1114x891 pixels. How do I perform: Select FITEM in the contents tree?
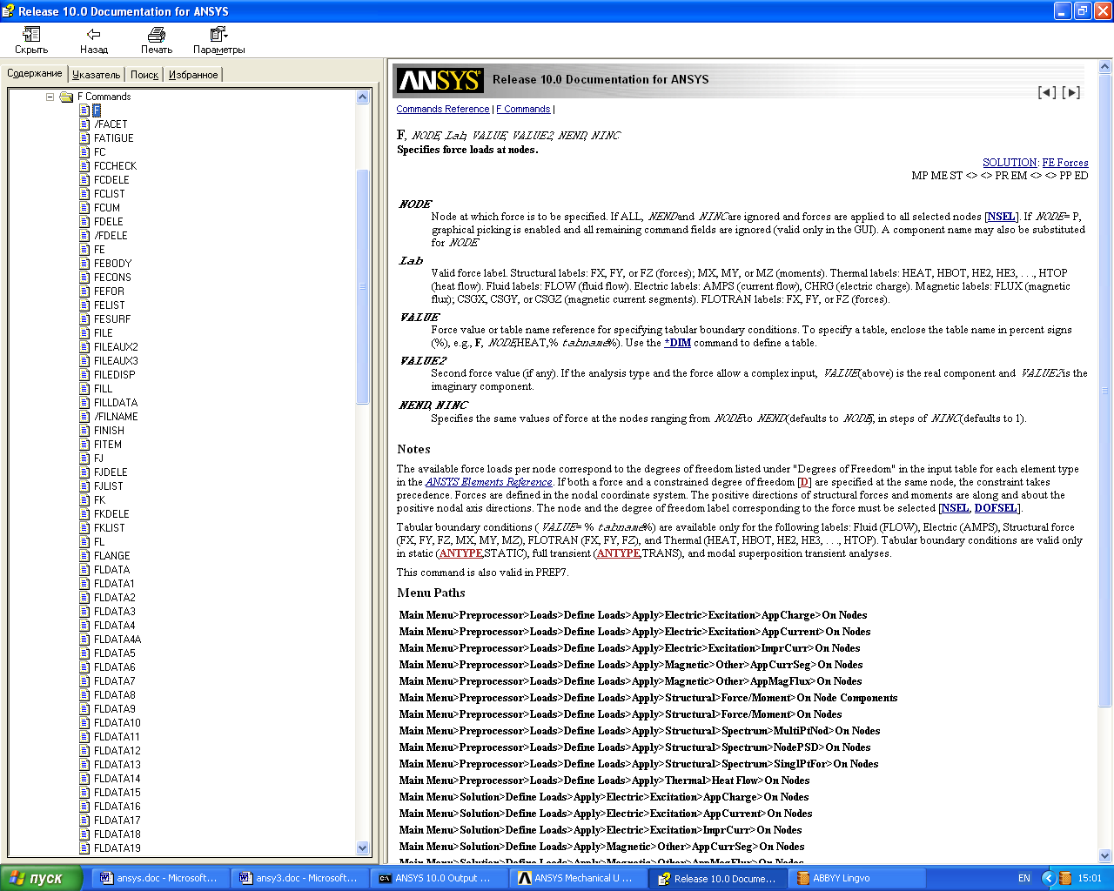coord(108,445)
